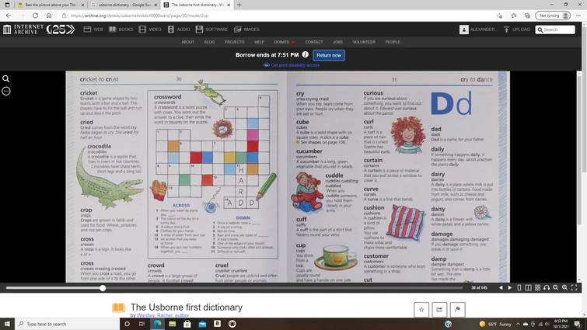
Task: Open the PROJECTS navigation link
Action: (x=234, y=42)
